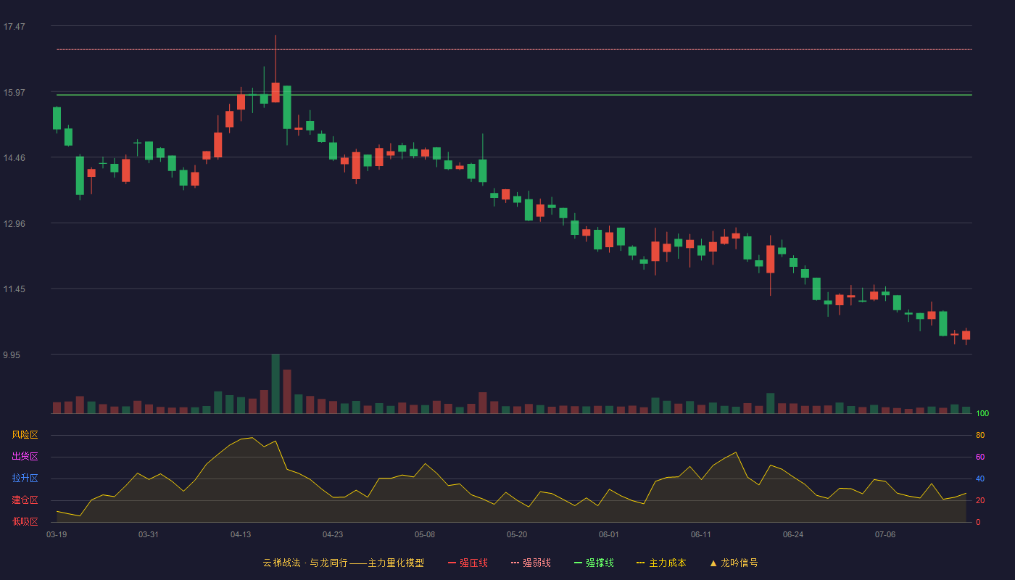Click the 07-06 date label
Screen dimensions: 1015x580
[x=885, y=534]
